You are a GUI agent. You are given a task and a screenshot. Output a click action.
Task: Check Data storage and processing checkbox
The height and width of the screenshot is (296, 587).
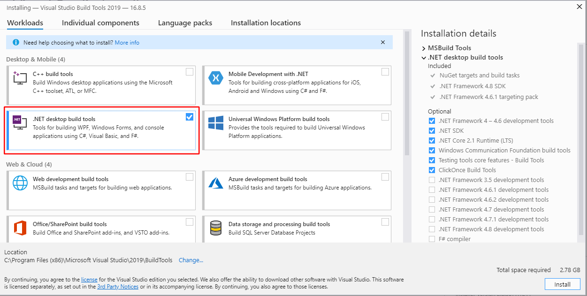tap(385, 222)
